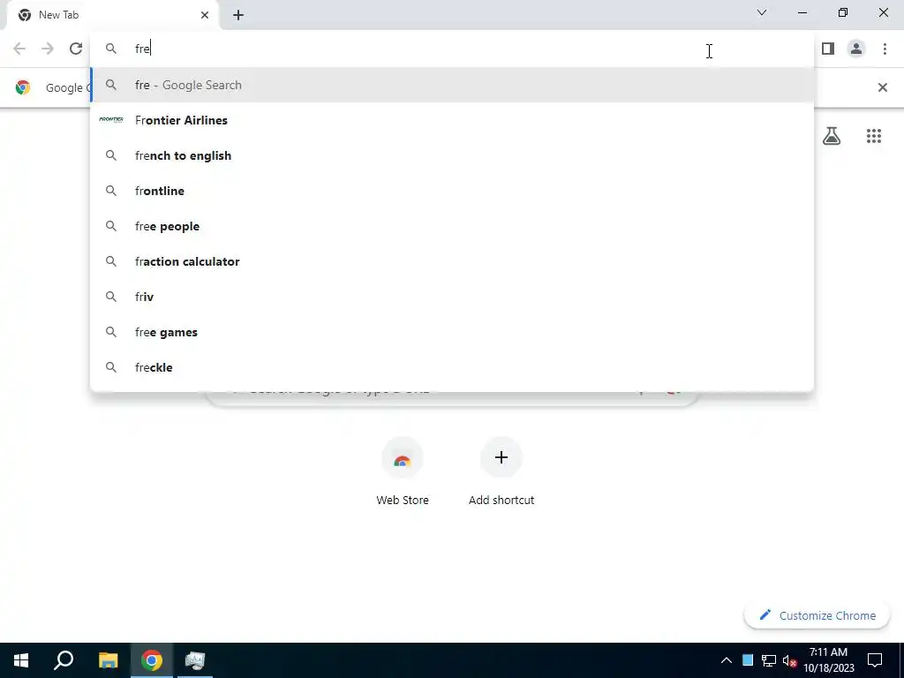Open the Windows Start menu
The image size is (904, 678).
(21, 660)
